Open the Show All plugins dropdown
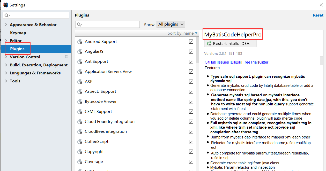The image size is (326, 171). pos(171,24)
